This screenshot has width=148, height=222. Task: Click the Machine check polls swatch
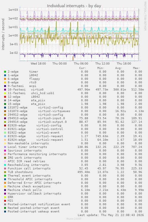[x=5, y=190]
